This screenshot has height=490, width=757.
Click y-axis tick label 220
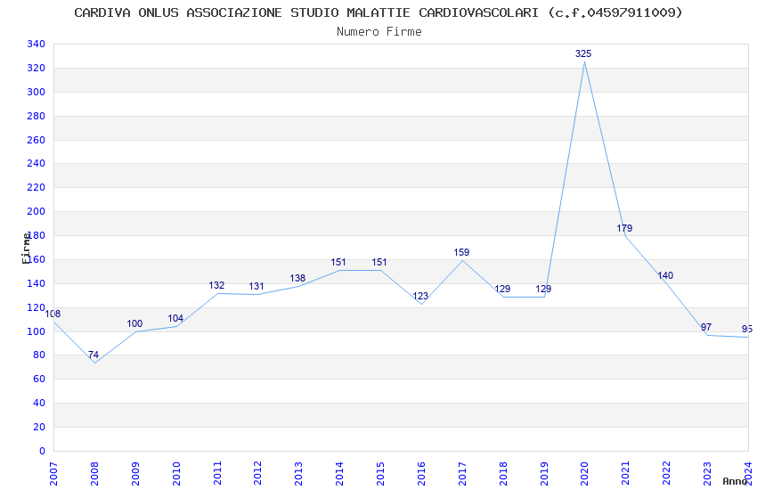click(37, 187)
